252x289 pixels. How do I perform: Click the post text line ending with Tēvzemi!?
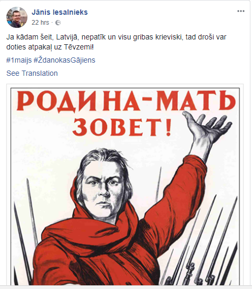50,47
